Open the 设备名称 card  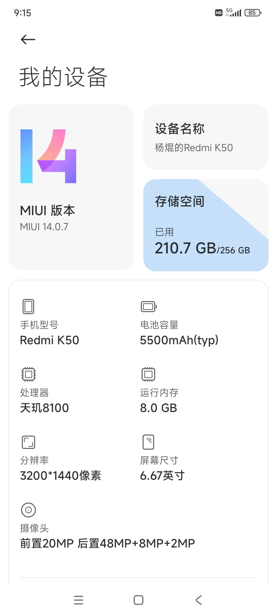click(206, 137)
